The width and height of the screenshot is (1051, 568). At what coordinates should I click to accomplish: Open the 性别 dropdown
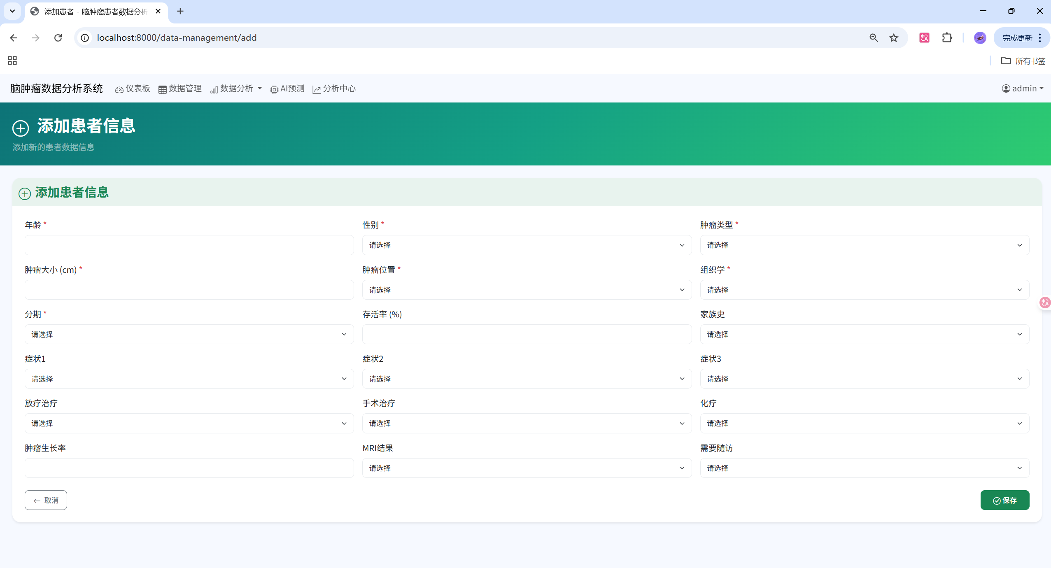tap(527, 245)
